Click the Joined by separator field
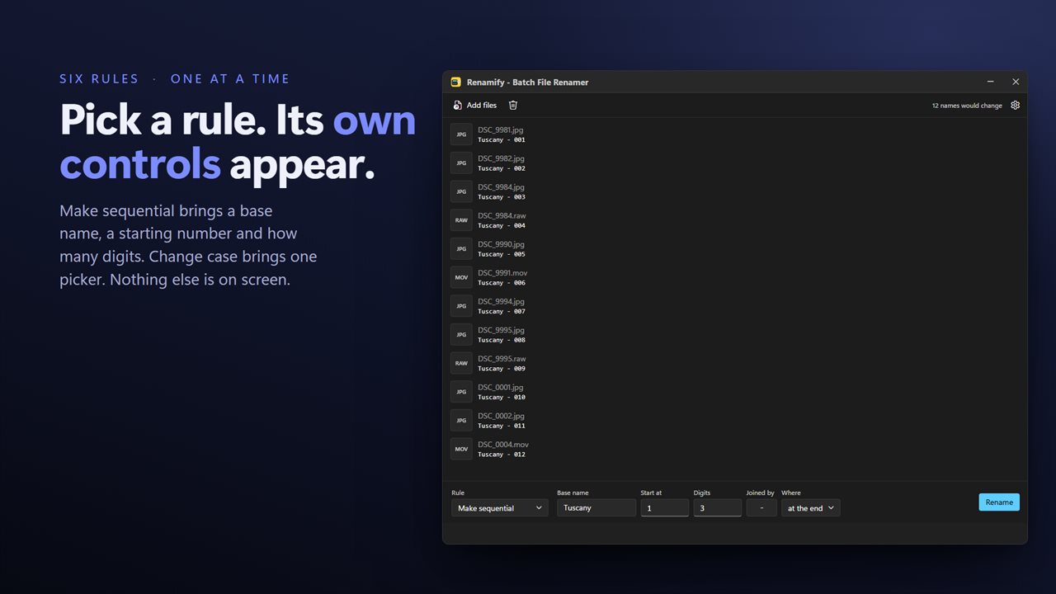This screenshot has height=594, width=1056. coord(761,508)
